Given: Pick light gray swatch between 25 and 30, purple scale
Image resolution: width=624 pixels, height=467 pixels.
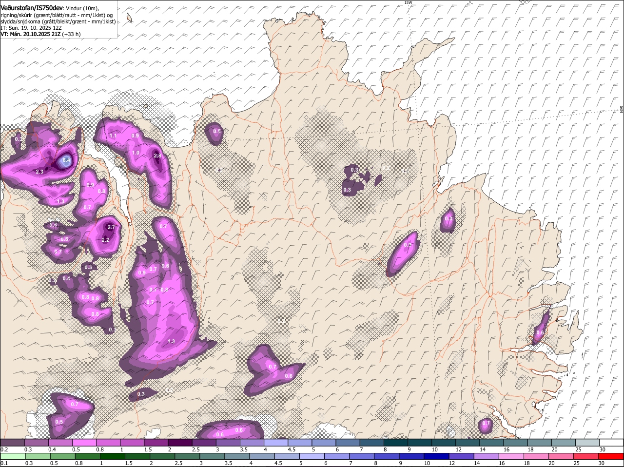Looking at the screenshot, I should (588, 443).
